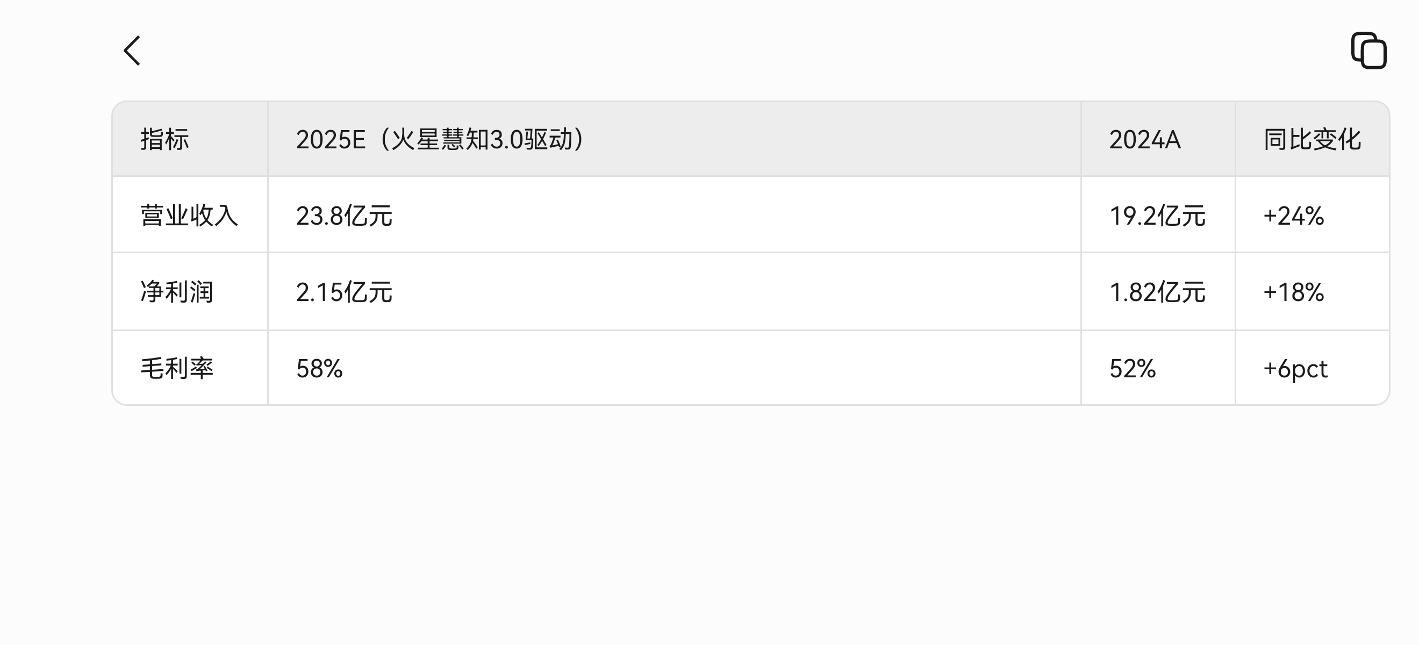The width and height of the screenshot is (1419, 645).
Task: Select the 1.82亿元 cell
Action: [1158, 291]
